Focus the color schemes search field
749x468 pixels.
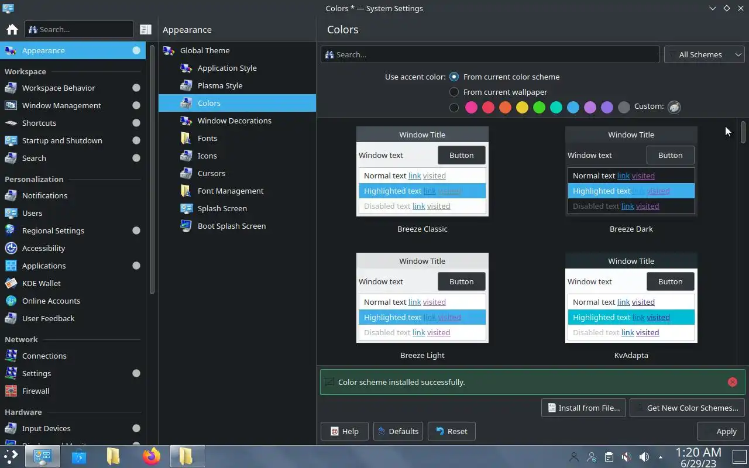coord(490,54)
